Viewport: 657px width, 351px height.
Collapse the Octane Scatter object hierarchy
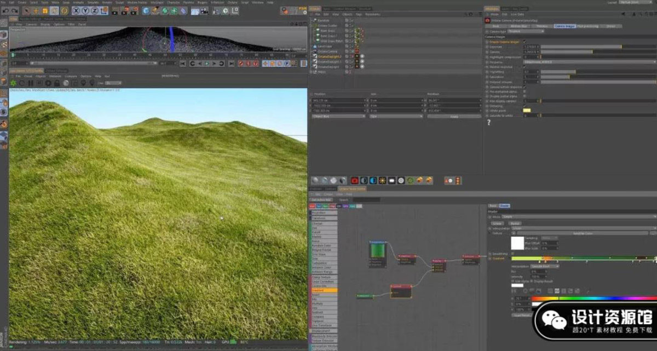[312, 25]
